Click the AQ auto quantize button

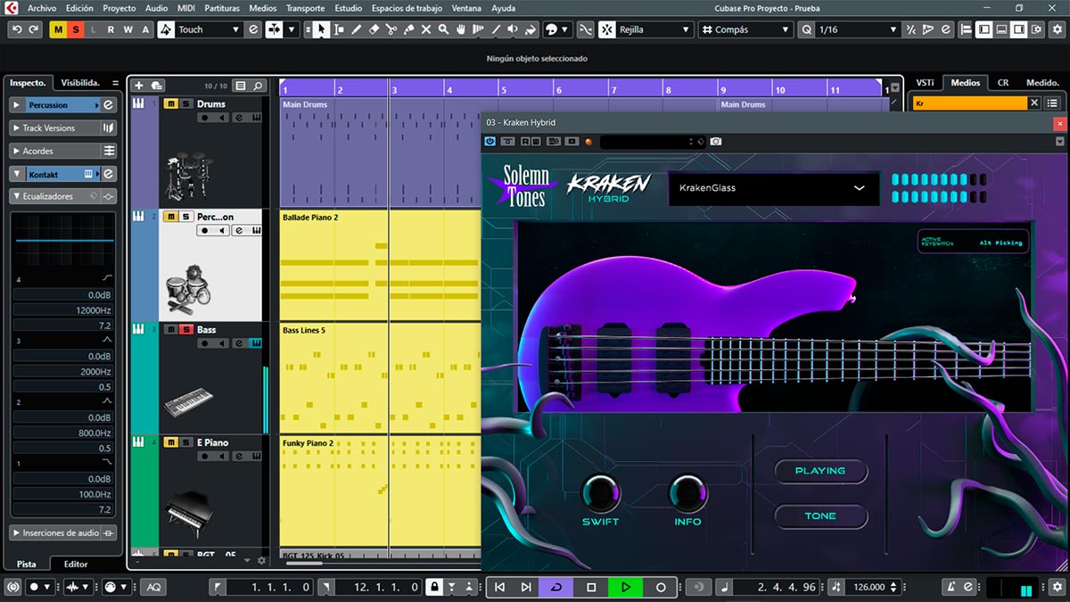tap(153, 587)
